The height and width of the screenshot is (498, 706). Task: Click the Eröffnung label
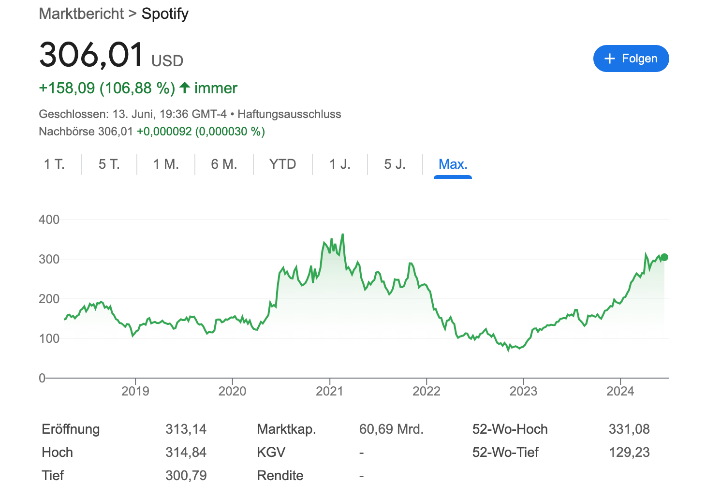point(71,429)
